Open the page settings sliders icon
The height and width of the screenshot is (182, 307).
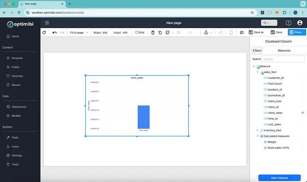tap(242, 32)
